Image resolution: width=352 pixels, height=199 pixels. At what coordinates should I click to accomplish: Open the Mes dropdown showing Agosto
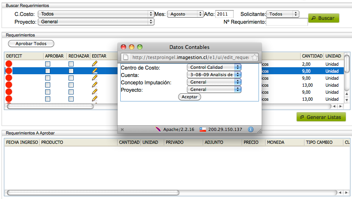pyautogui.click(x=185, y=14)
